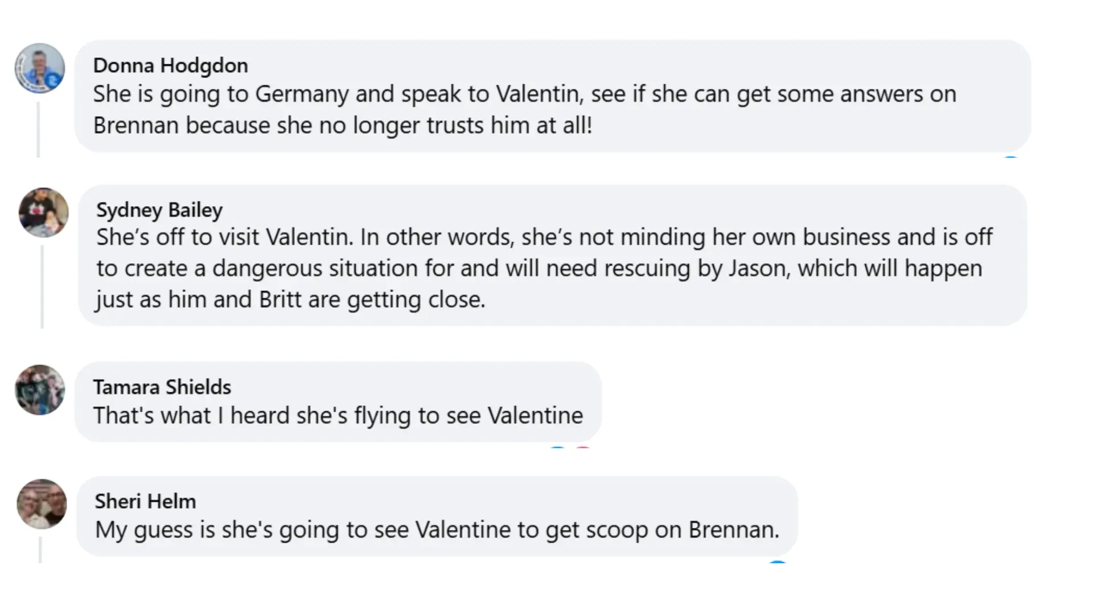Open Sheri Helm's profile picture
This screenshot has height=615, width=1093.
42,504
